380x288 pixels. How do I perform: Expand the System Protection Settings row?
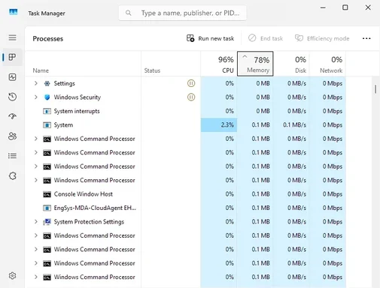[35, 221]
